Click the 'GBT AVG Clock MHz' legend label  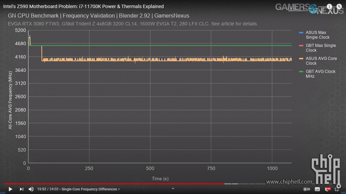click(321, 74)
